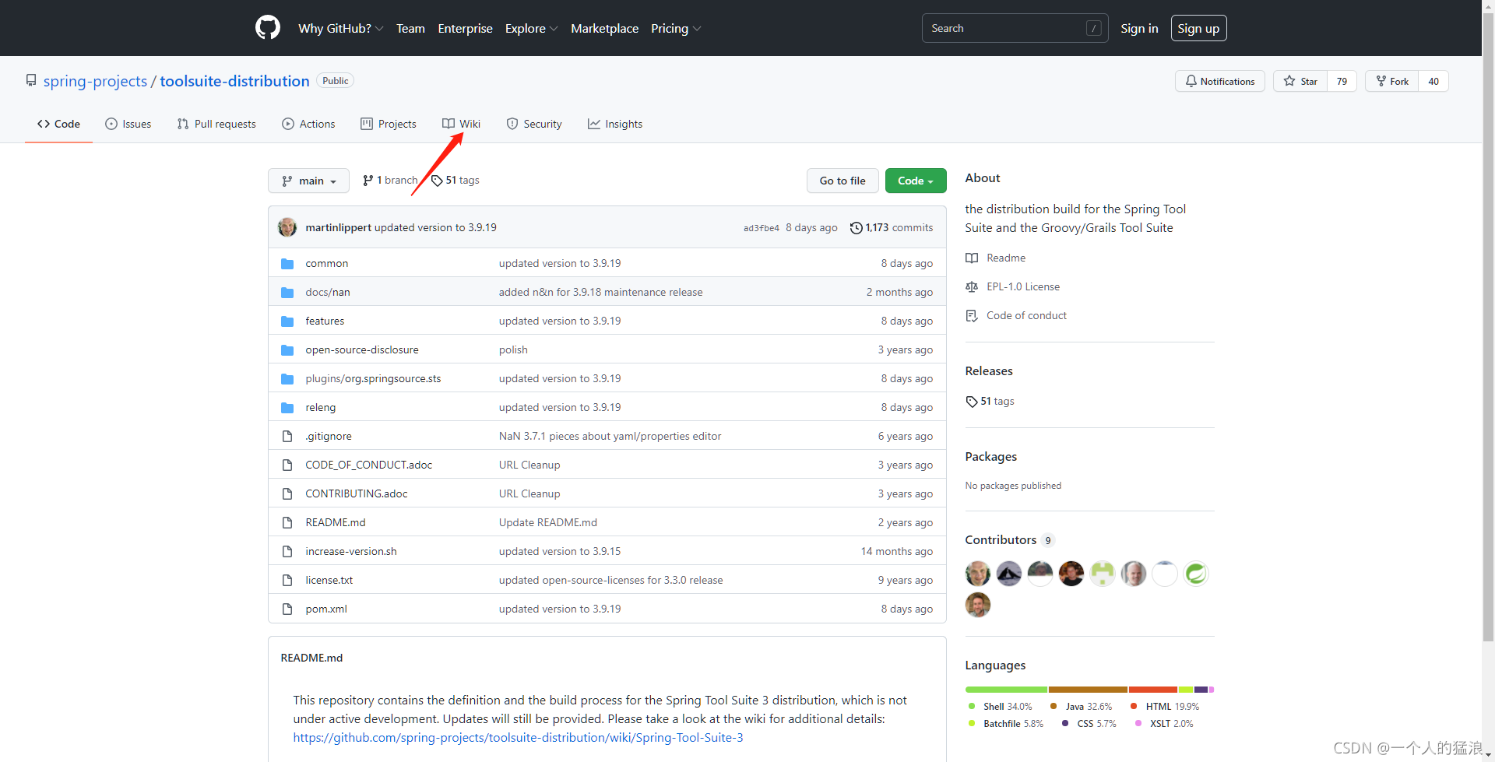Open the Actions tab
The height and width of the screenshot is (762, 1495).
click(x=308, y=124)
